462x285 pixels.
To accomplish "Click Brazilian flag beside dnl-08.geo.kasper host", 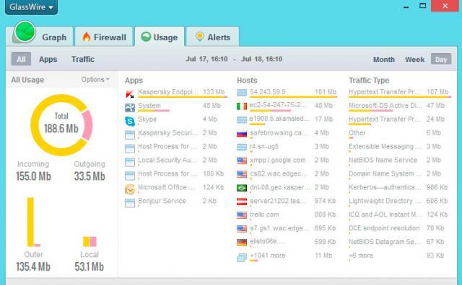I will 242,187.
